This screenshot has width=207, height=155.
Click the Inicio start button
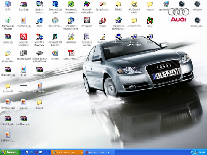point(10,152)
